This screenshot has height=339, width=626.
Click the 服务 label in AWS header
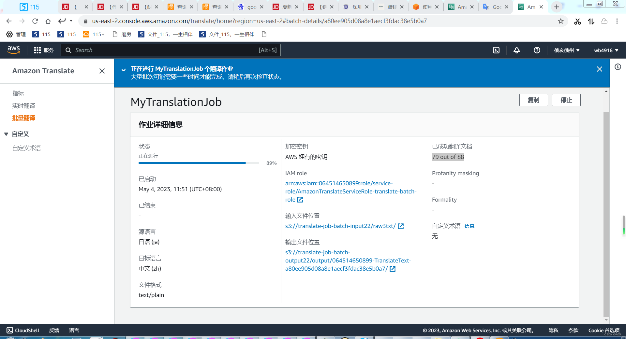click(x=49, y=50)
